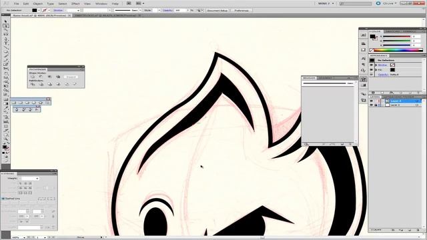Click the target circle of Layer 1
The width and height of the screenshot is (427, 240).
[x=417, y=105]
